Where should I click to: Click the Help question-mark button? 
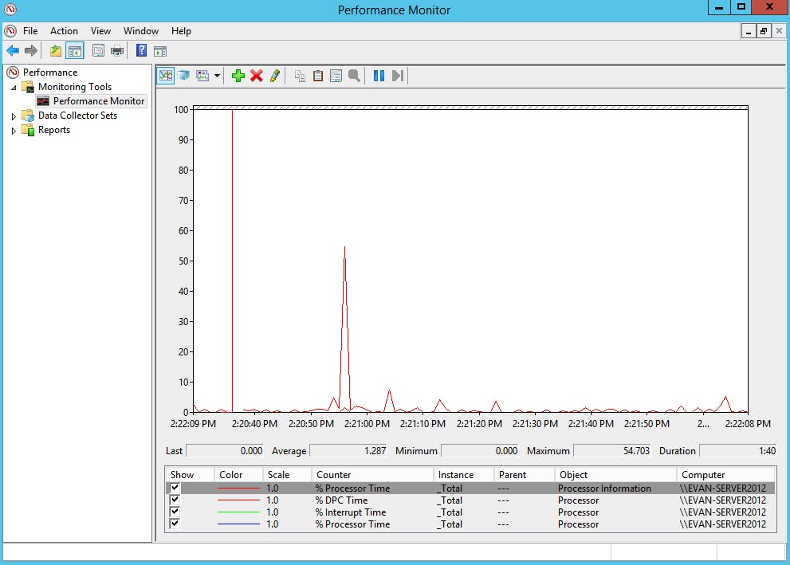coord(141,50)
